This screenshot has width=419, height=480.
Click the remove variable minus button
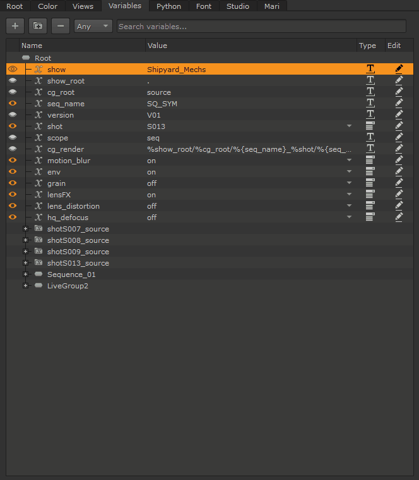coord(61,26)
